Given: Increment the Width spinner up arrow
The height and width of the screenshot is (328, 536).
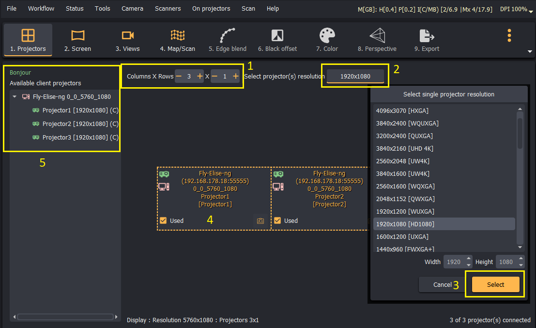Looking at the screenshot, I should [x=469, y=259].
